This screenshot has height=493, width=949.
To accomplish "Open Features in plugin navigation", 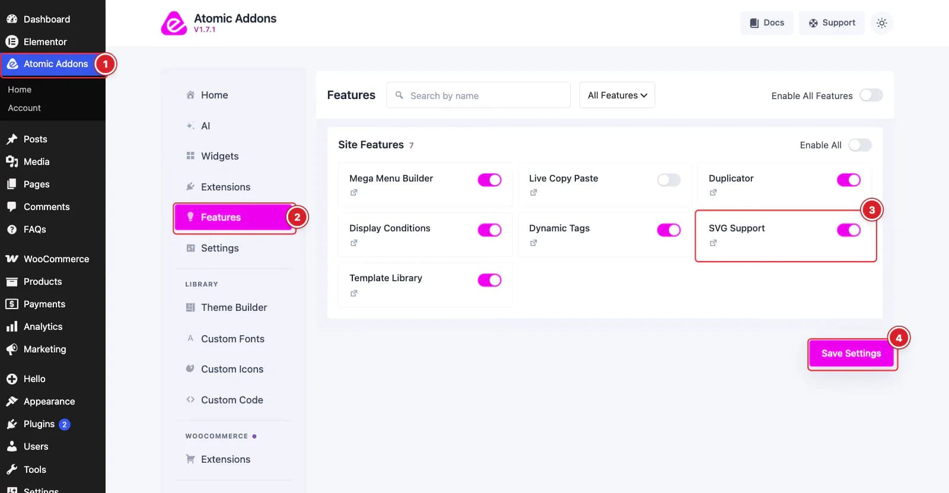I will click(234, 217).
